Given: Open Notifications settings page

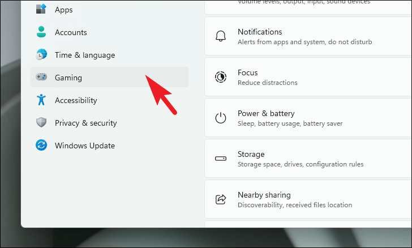Looking at the screenshot, I should [306, 36].
